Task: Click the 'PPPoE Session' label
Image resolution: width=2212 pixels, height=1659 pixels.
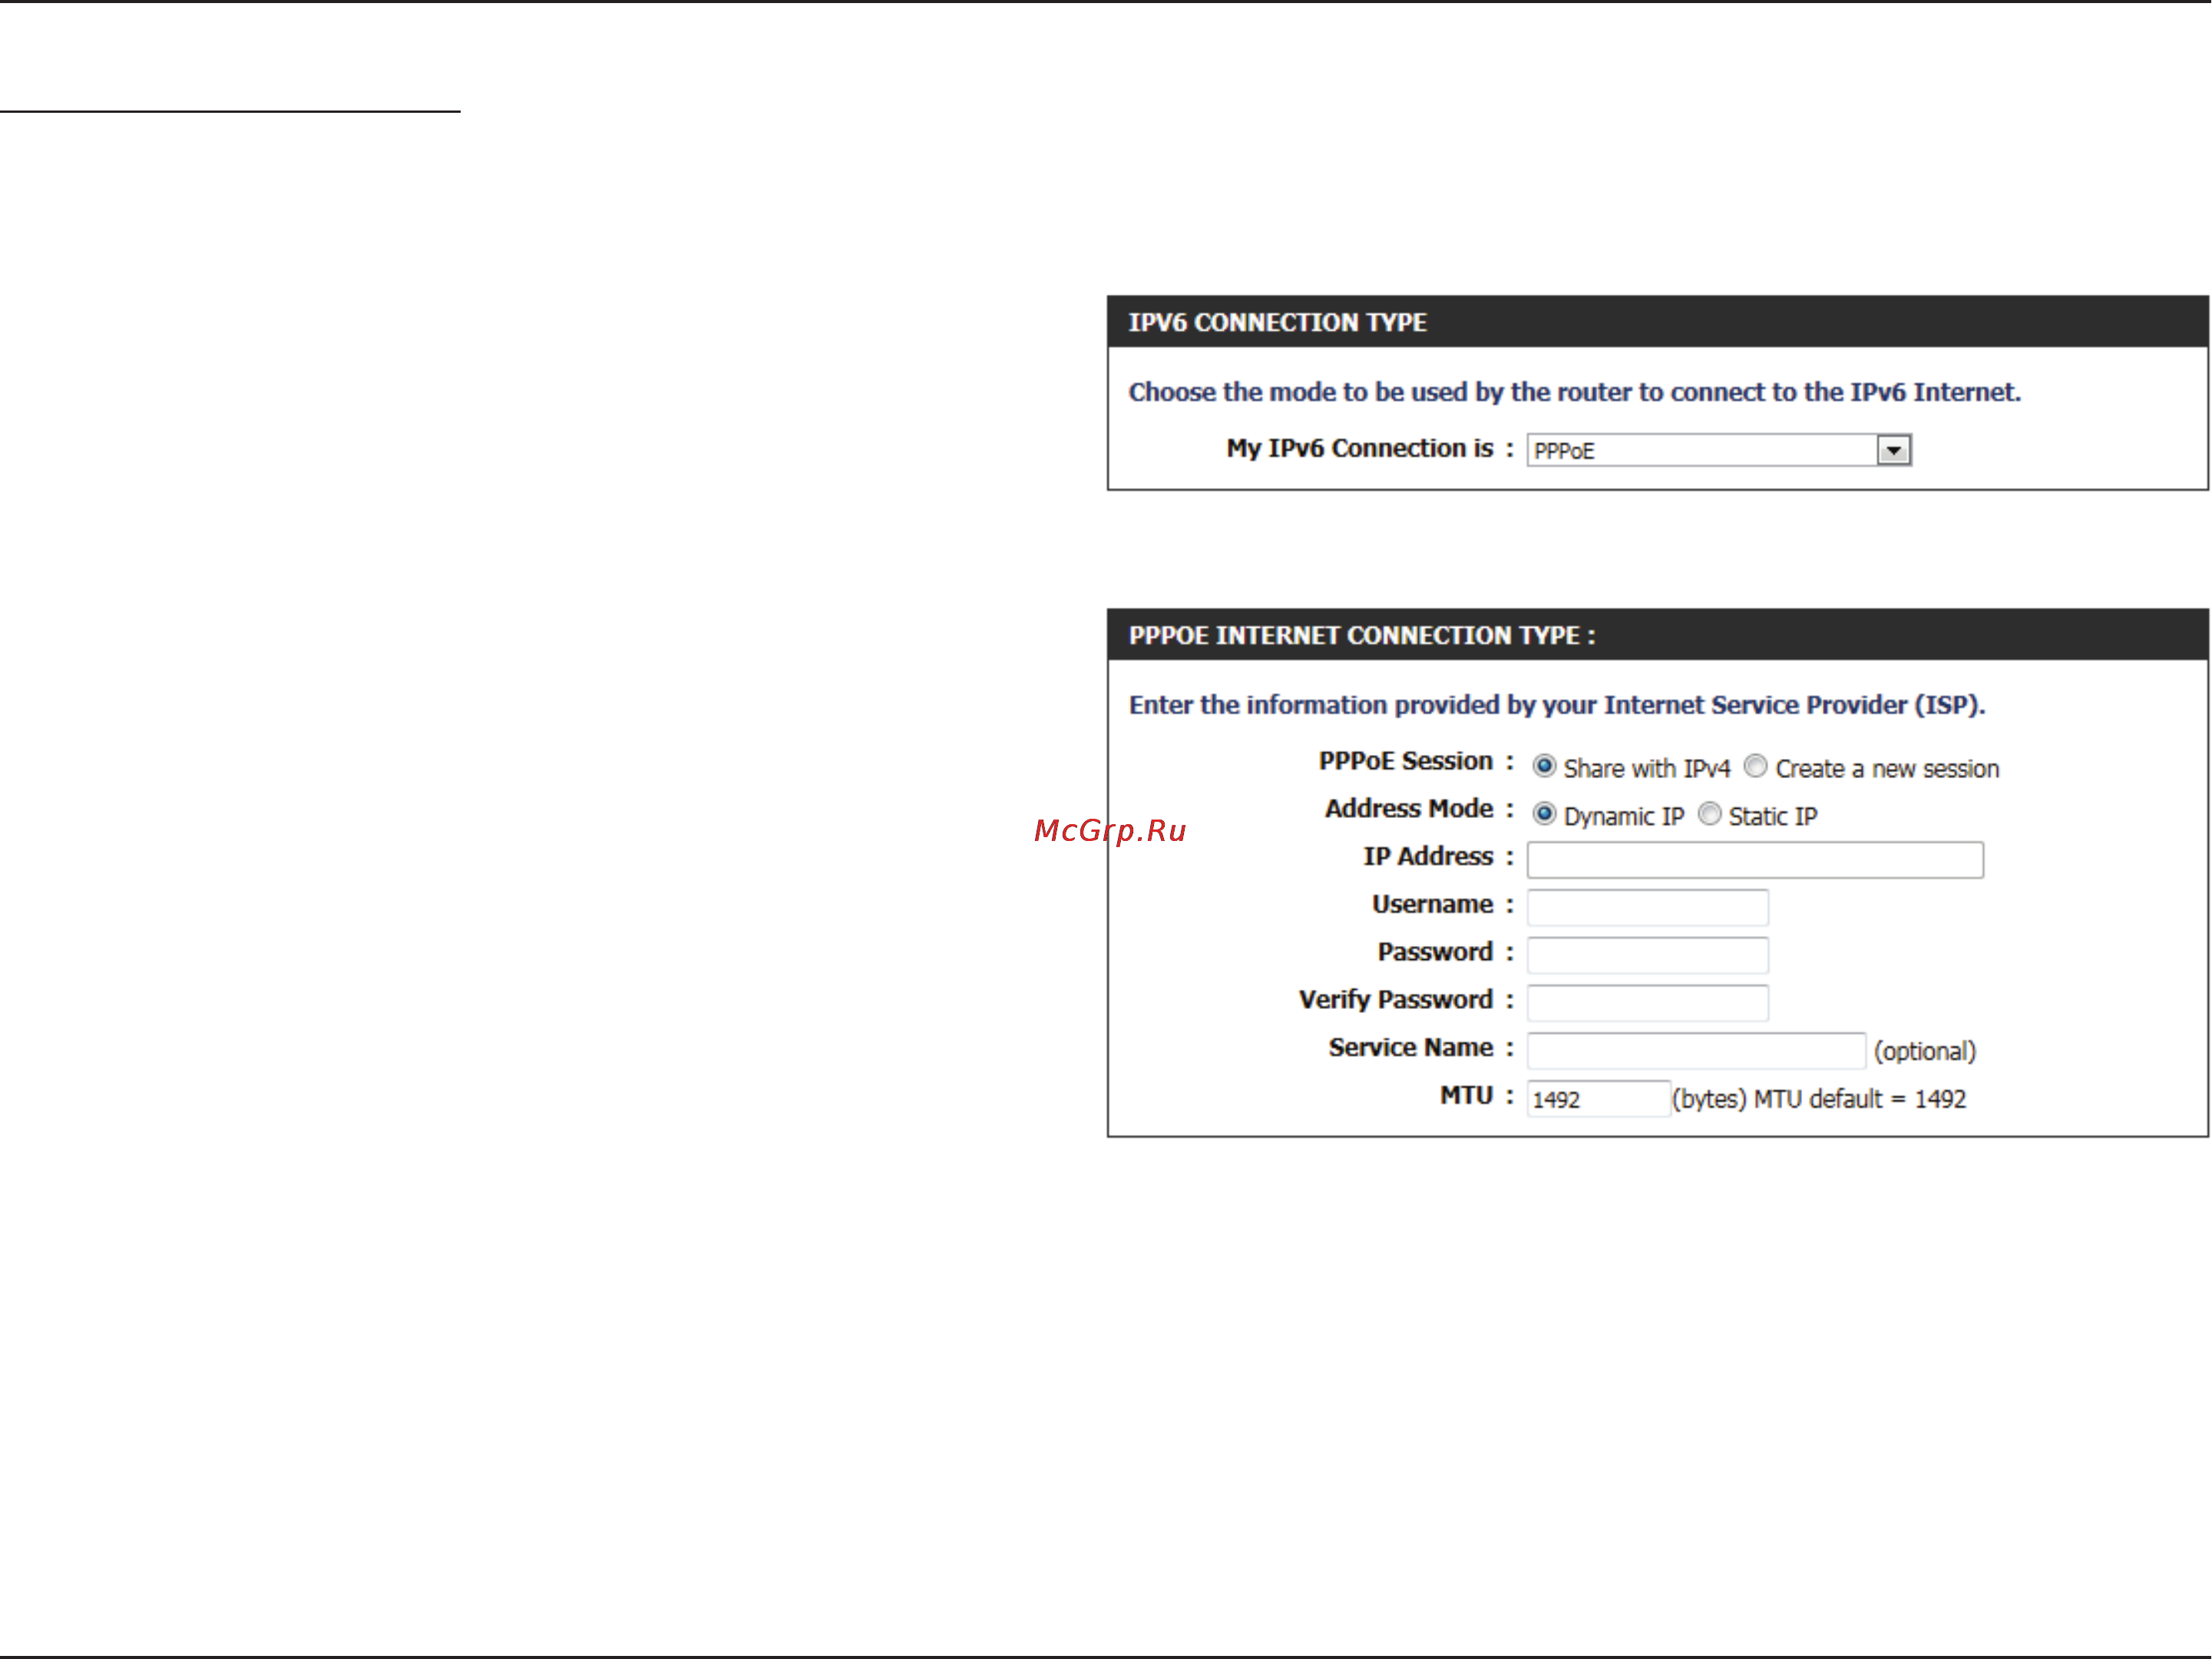Action: pos(1405,761)
